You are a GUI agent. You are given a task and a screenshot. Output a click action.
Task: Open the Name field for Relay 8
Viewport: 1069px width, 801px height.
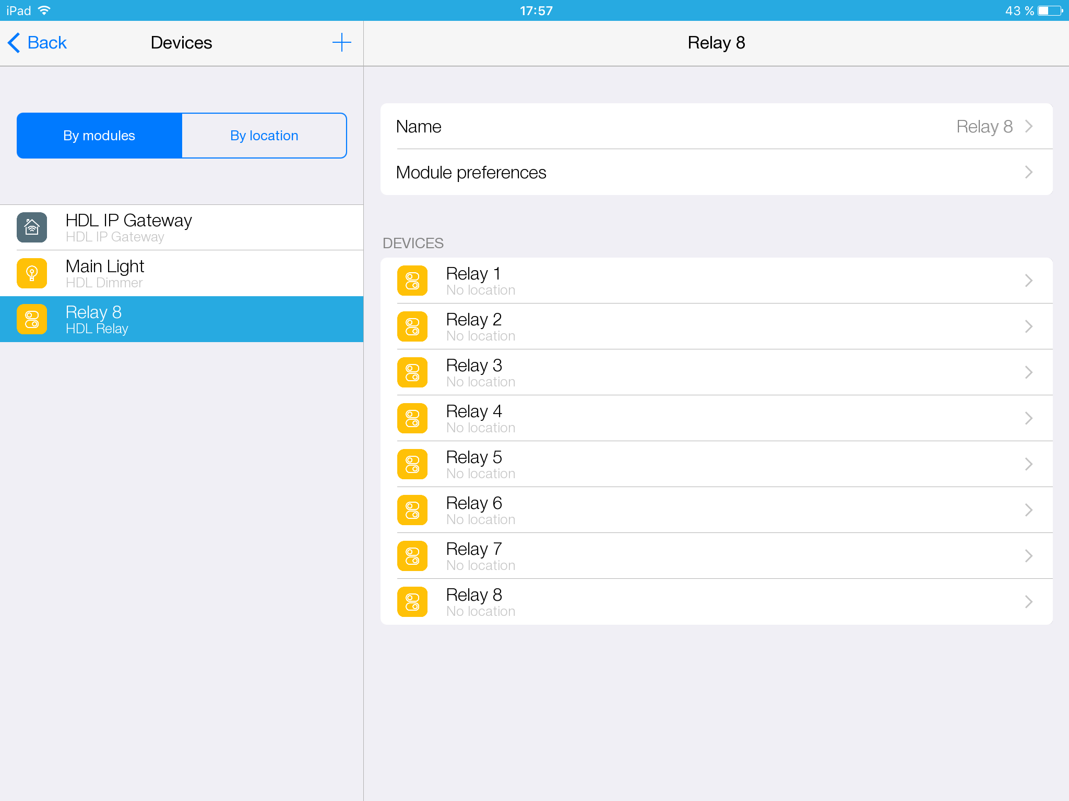point(716,126)
